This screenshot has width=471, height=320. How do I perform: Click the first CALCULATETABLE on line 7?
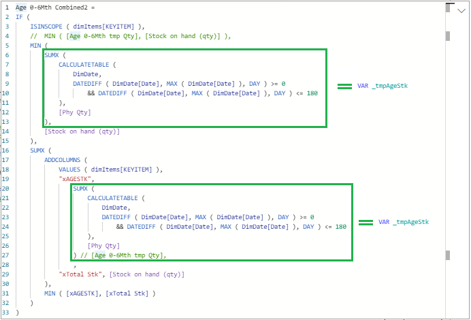tap(87, 64)
